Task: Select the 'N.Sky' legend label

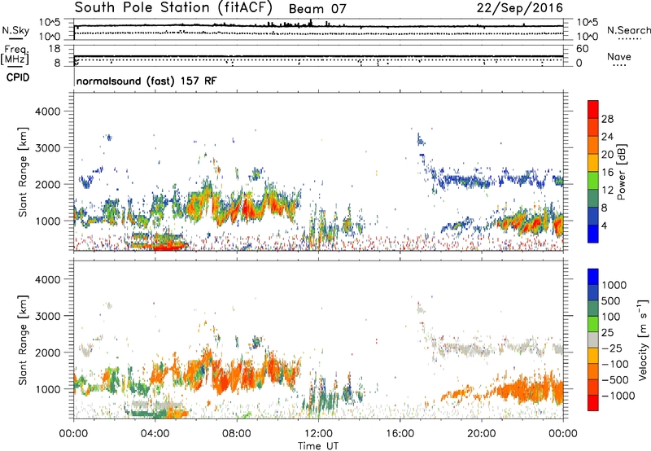Action: pyautogui.click(x=15, y=30)
